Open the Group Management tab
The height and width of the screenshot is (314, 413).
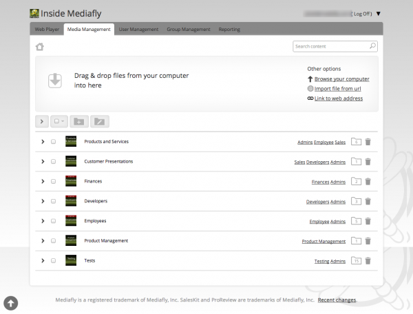[x=189, y=29]
